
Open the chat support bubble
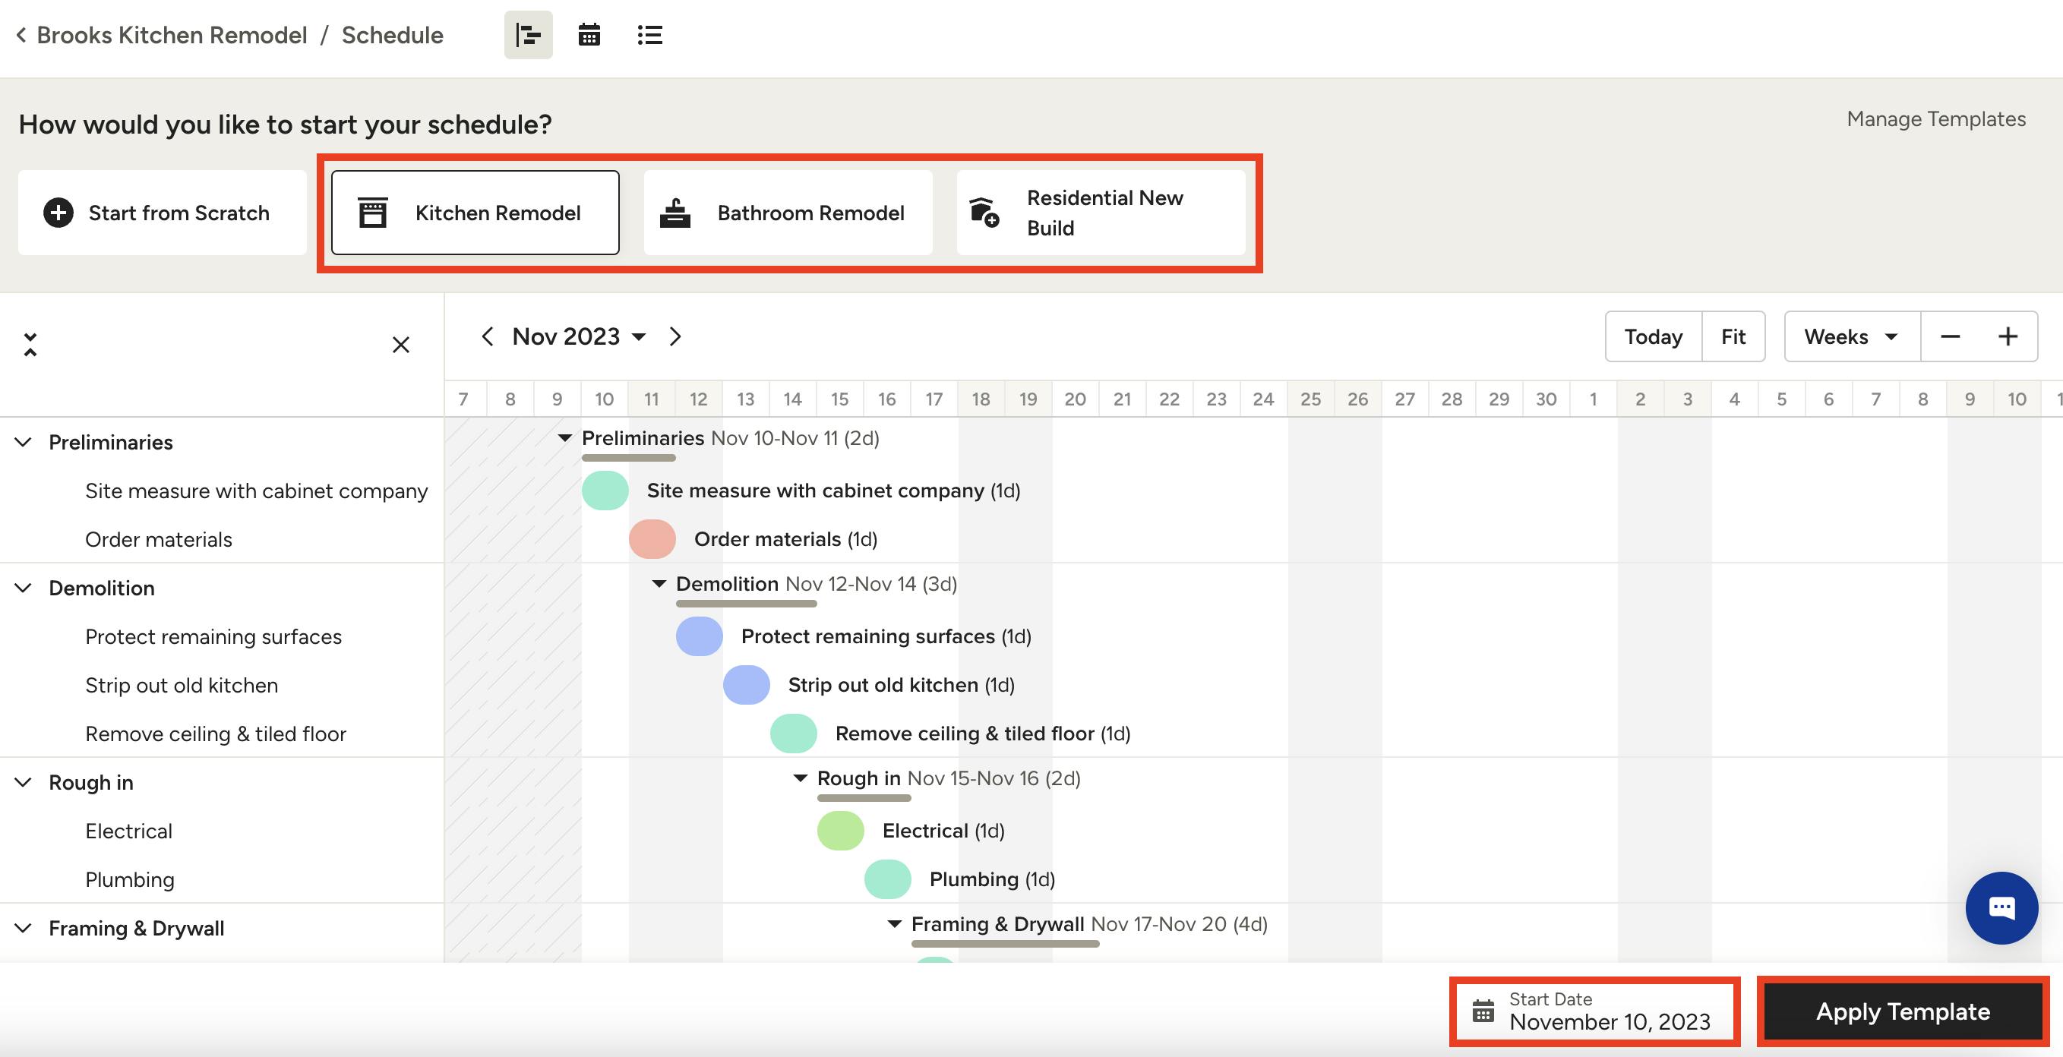[x=2001, y=907]
